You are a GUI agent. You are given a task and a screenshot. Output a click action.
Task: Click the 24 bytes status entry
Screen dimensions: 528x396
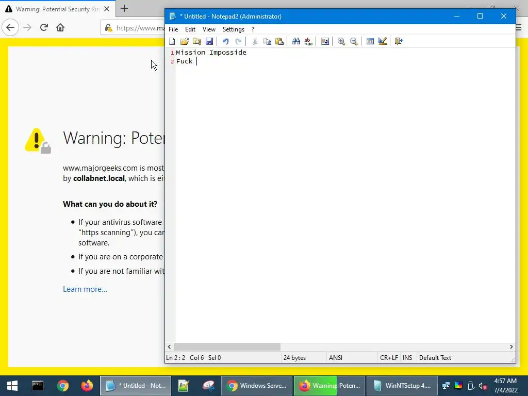(294, 358)
